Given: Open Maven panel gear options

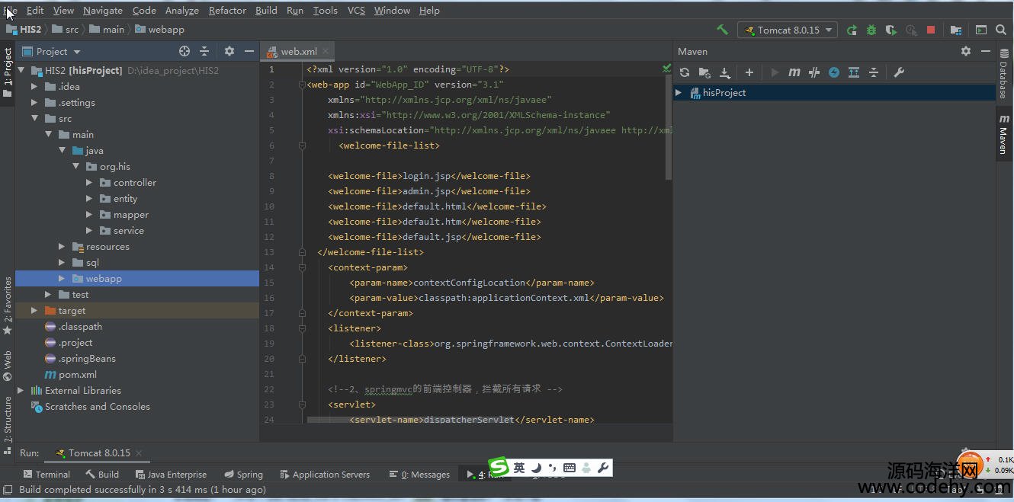Looking at the screenshot, I should [x=966, y=51].
